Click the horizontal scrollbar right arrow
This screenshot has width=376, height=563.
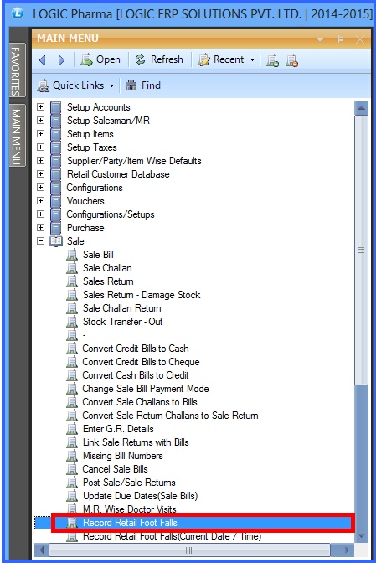[346, 550]
